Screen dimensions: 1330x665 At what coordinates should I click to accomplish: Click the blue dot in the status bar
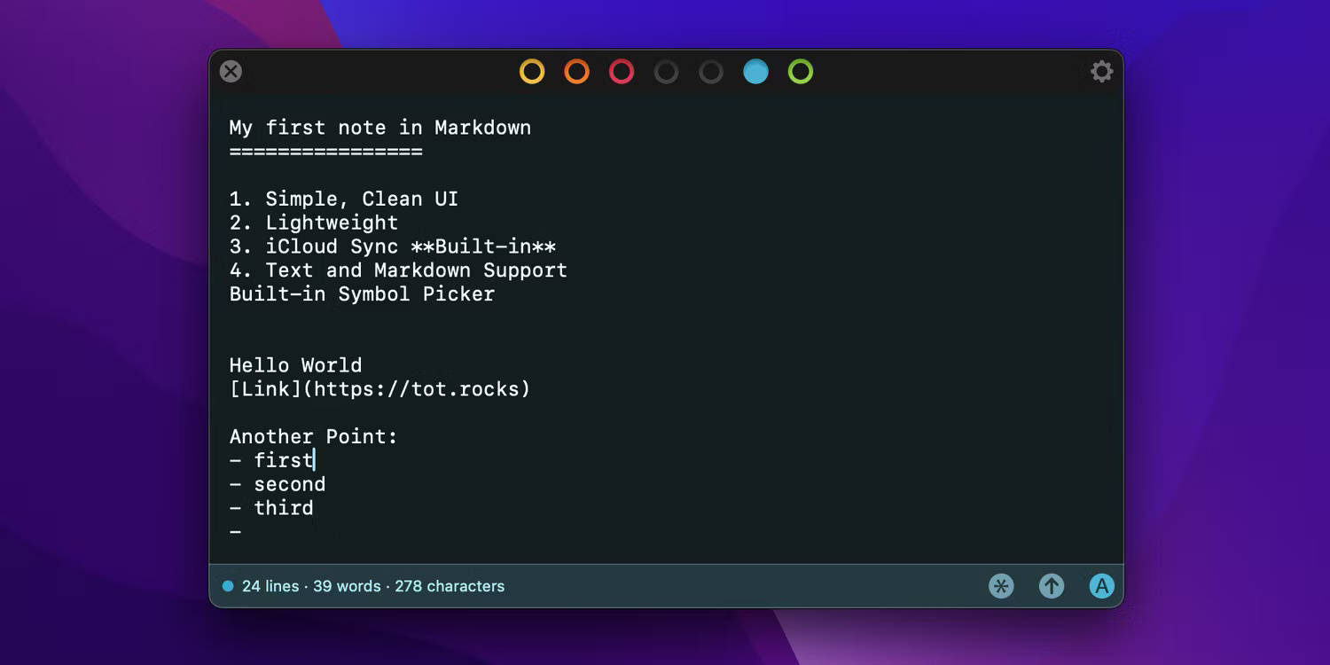coord(228,585)
